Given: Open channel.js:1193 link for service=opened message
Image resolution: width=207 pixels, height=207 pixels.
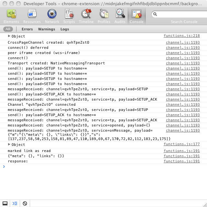Looking at the screenshot, I should pos(183,125).
